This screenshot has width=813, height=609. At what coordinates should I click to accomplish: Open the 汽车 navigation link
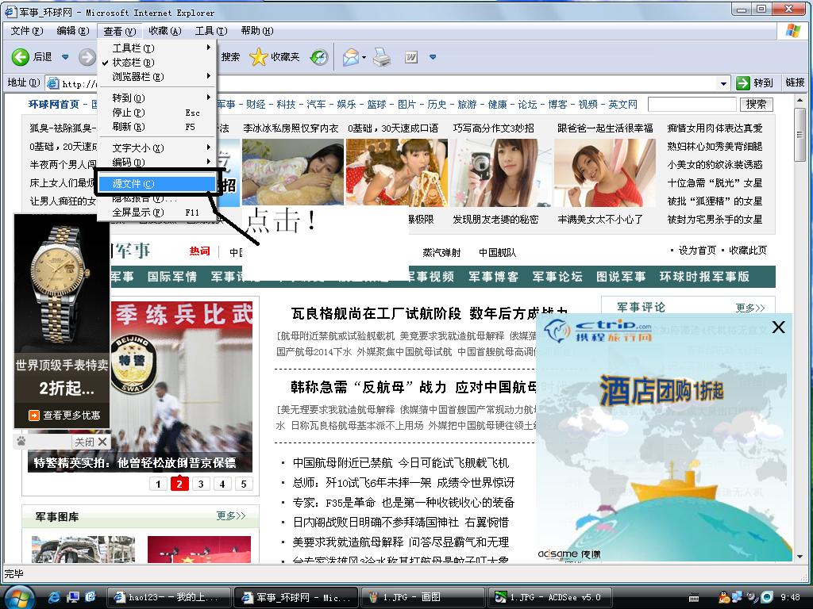point(316,105)
